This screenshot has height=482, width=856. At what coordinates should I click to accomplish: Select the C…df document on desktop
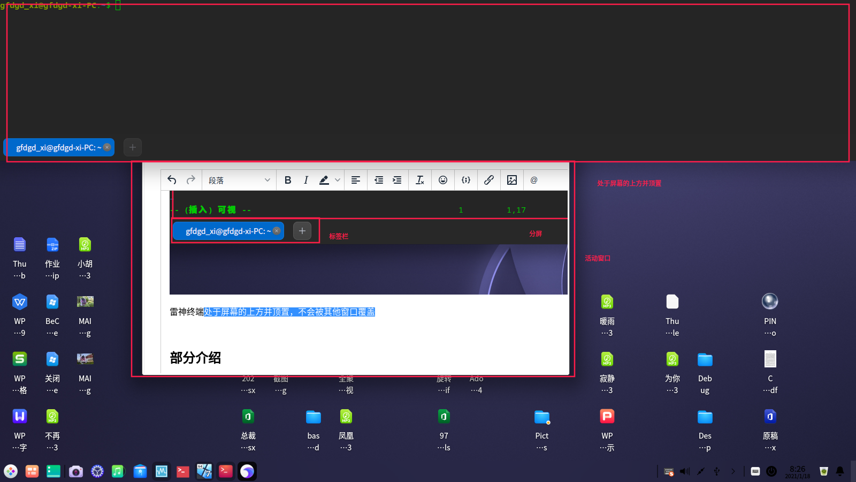click(770, 373)
